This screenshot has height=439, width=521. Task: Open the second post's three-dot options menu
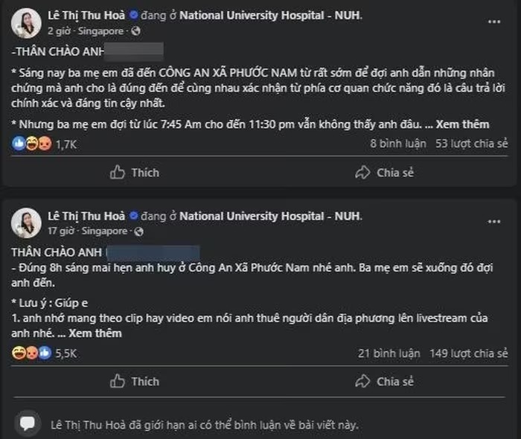pos(494,221)
